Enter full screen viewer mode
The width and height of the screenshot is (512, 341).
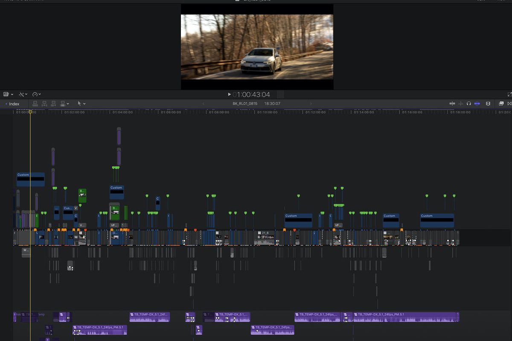click(x=509, y=94)
